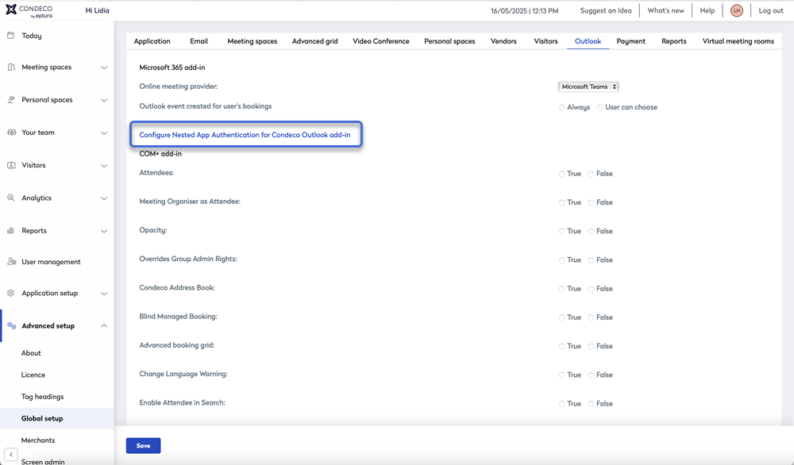Image resolution: width=794 pixels, height=465 pixels.
Task: Switch to the Reports tab
Action: tap(674, 41)
